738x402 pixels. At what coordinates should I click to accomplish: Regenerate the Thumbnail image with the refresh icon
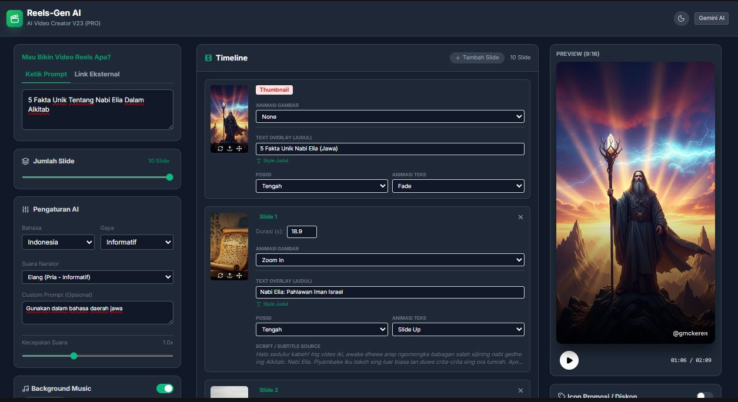220,149
